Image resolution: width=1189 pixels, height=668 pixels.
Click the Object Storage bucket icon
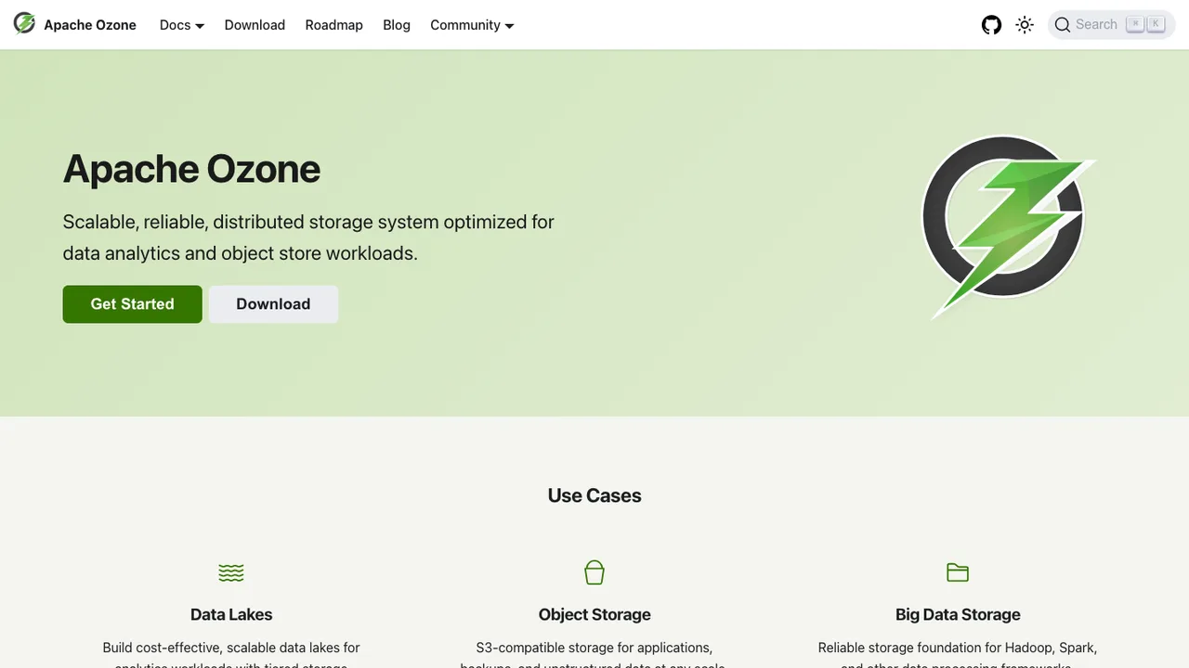click(x=594, y=572)
